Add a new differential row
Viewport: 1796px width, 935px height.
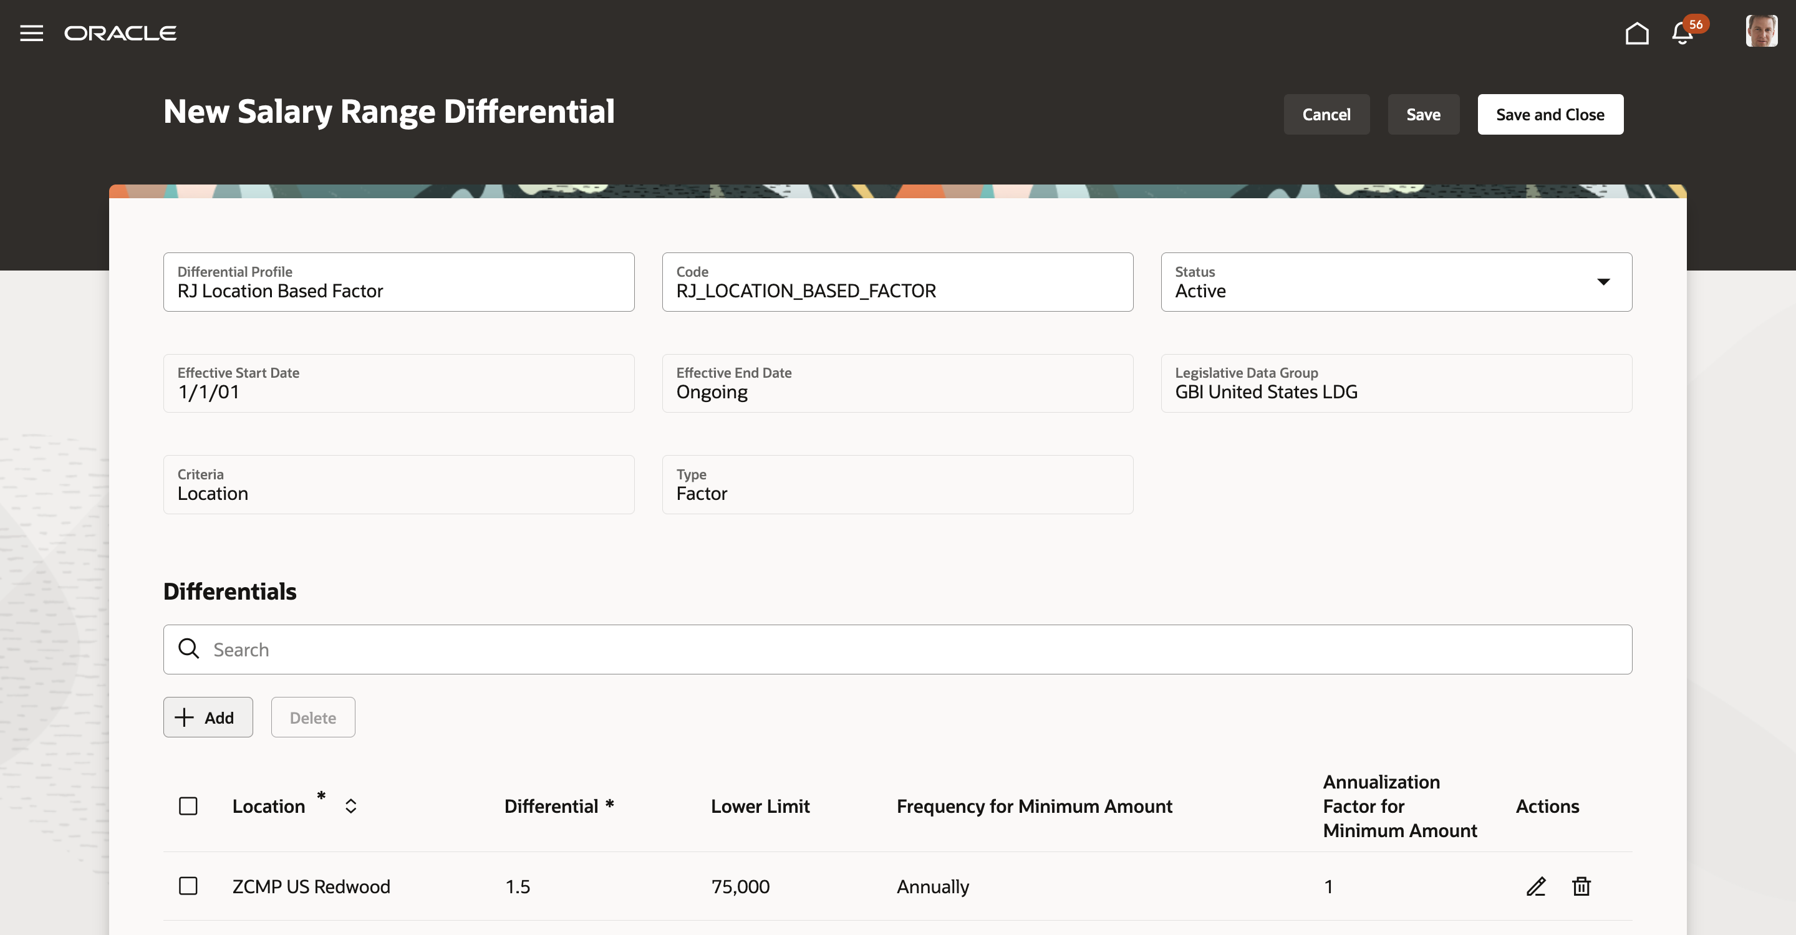[208, 717]
